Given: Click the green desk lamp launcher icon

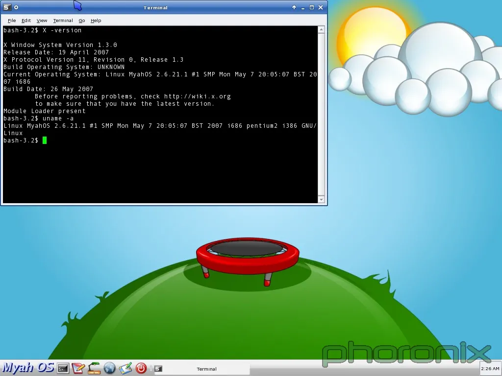Looking at the screenshot, I should 94,368.
